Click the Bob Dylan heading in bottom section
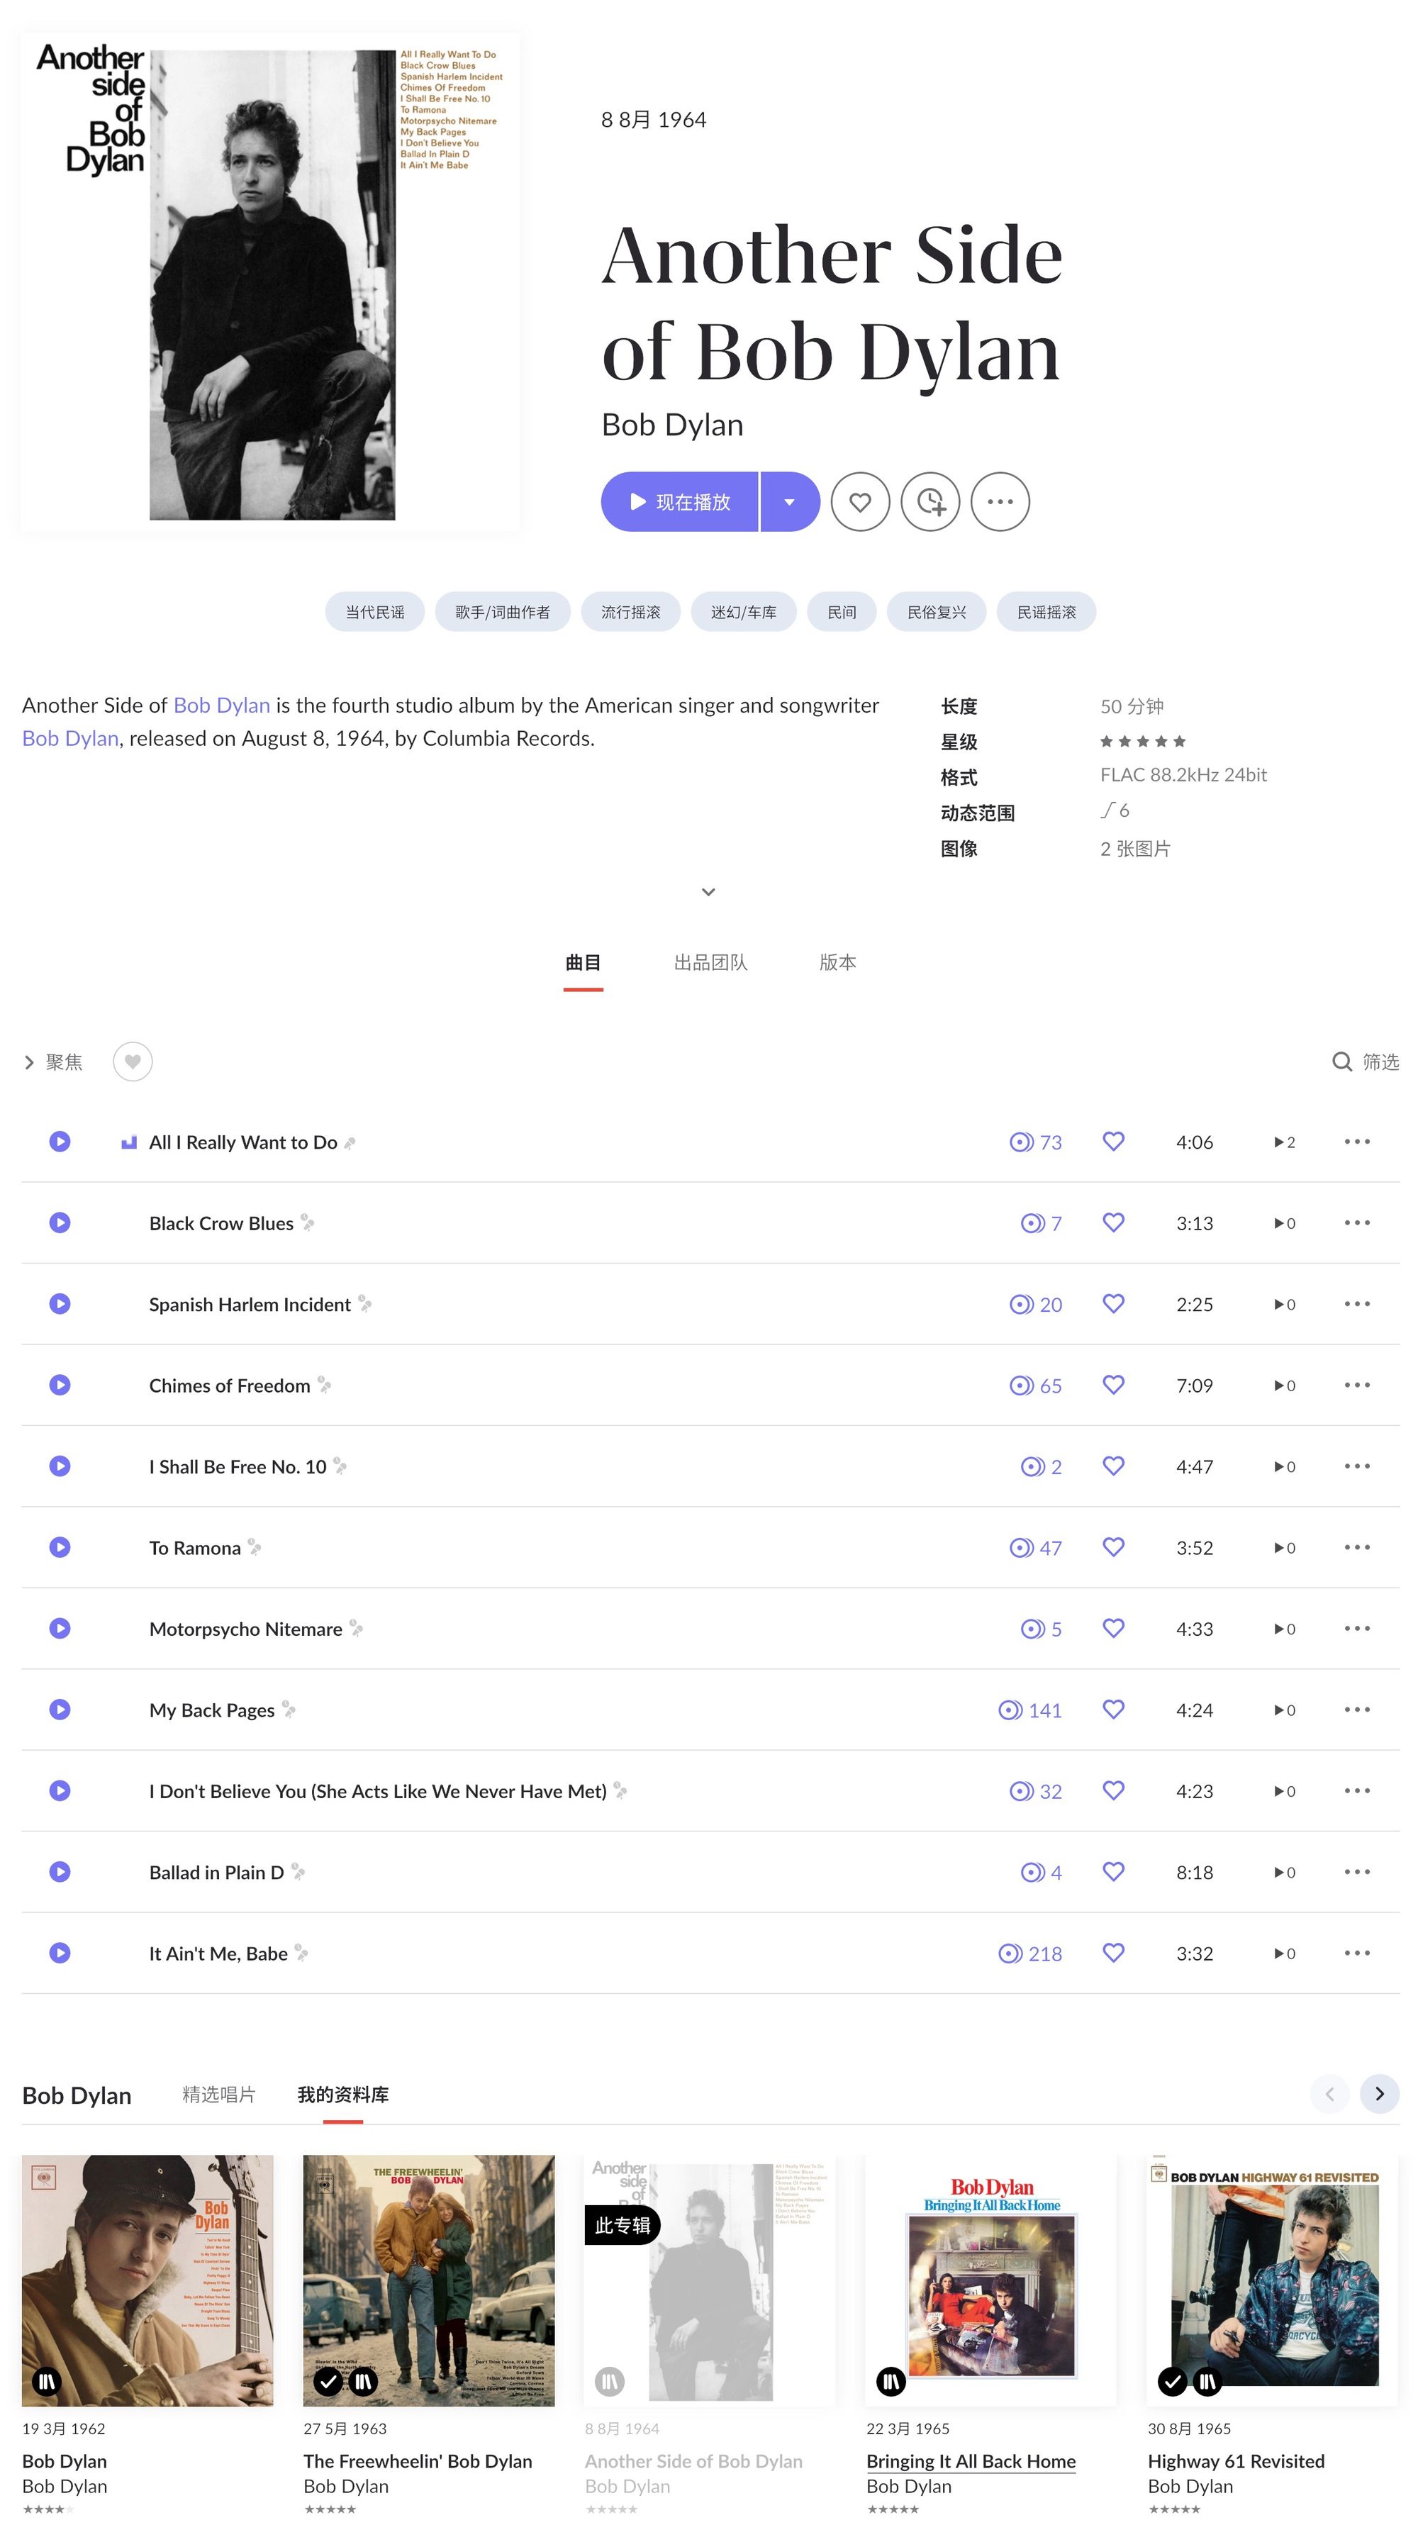Screen dimensions: 1418x2542 click(77, 2095)
